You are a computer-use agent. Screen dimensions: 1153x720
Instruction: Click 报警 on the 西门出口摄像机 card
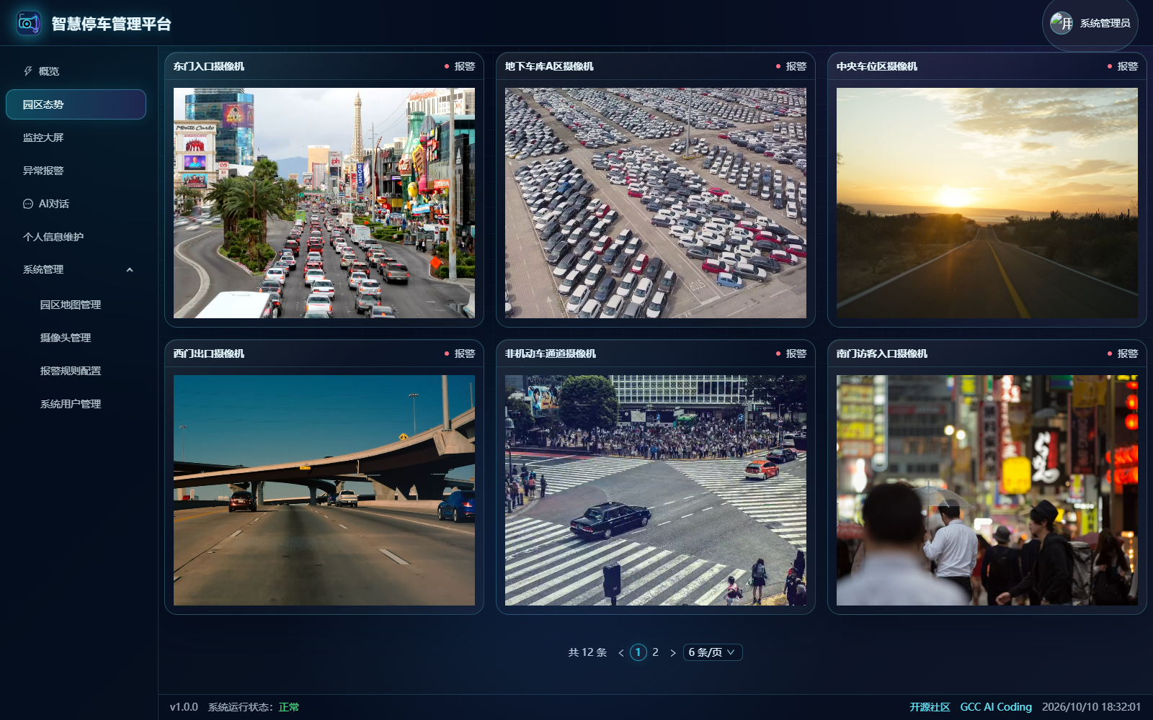[460, 354]
